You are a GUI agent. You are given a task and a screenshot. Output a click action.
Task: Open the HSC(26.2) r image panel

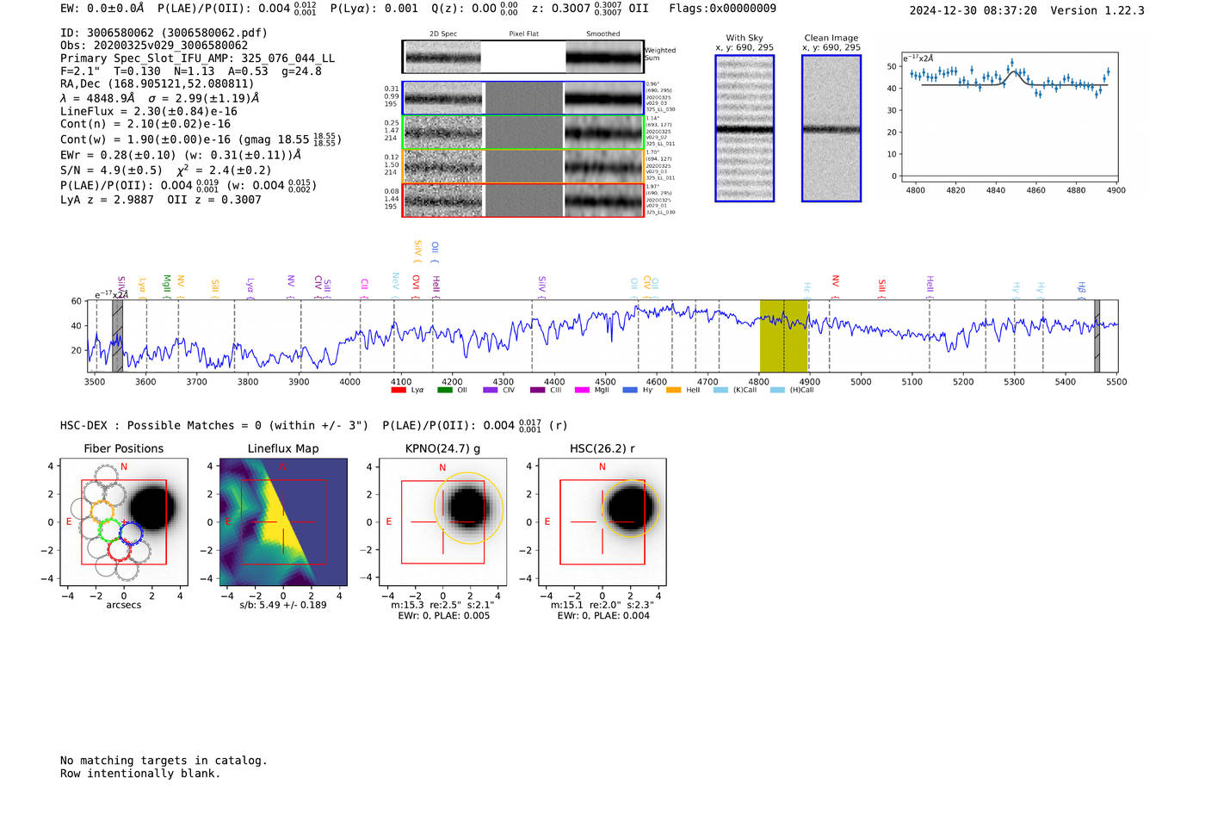click(x=602, y=522)
